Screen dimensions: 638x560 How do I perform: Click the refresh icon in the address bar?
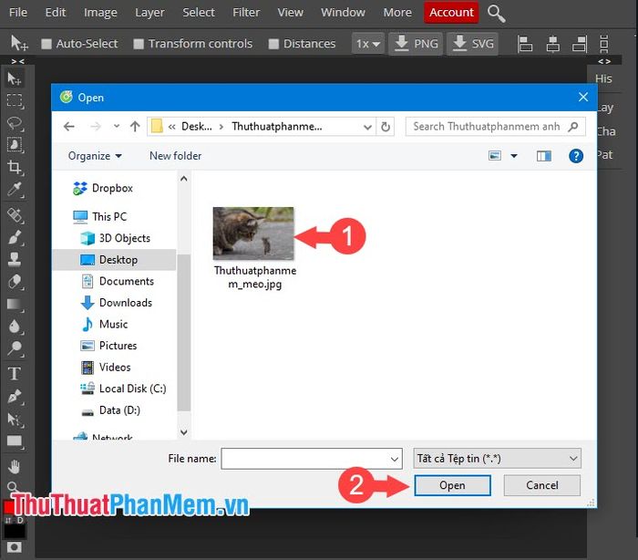click(386, 127)
